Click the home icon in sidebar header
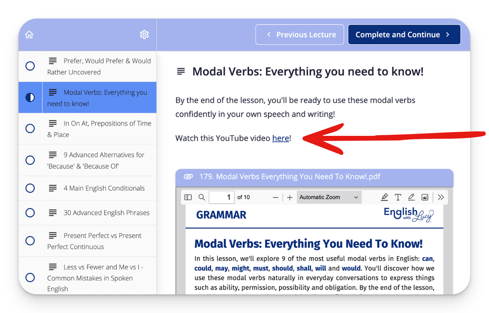The height and width of the screenshot is (313, 489). pos(29,35)
